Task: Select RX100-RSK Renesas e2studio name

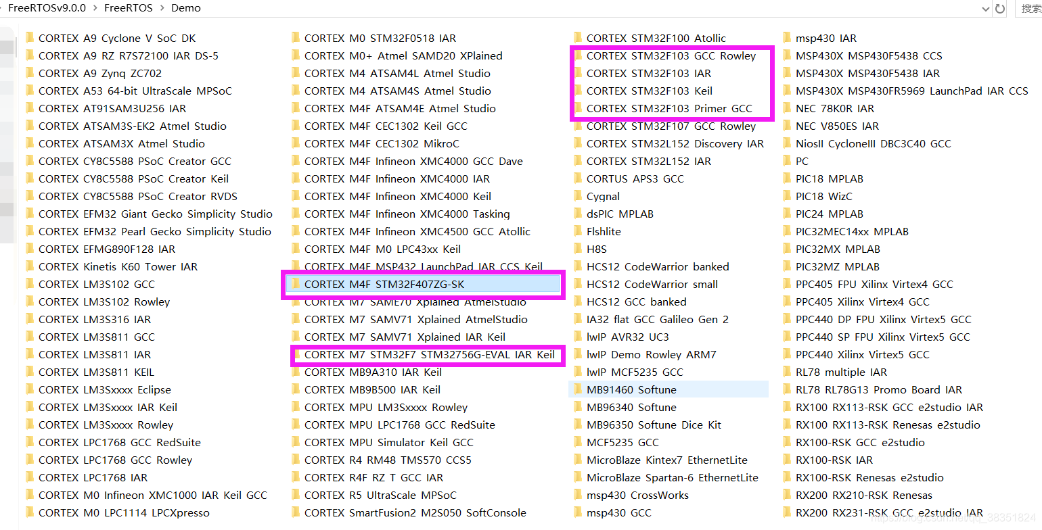Action: [x=869, y=477]
